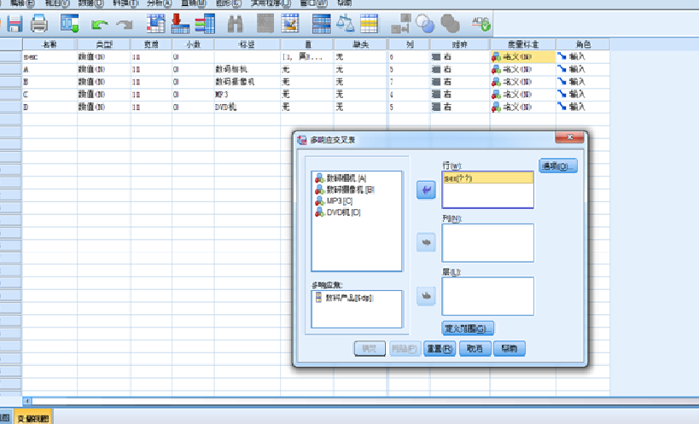Open the measure dropdown in the sex row
This screenshot has height=424, width=699.
point(523,57)
